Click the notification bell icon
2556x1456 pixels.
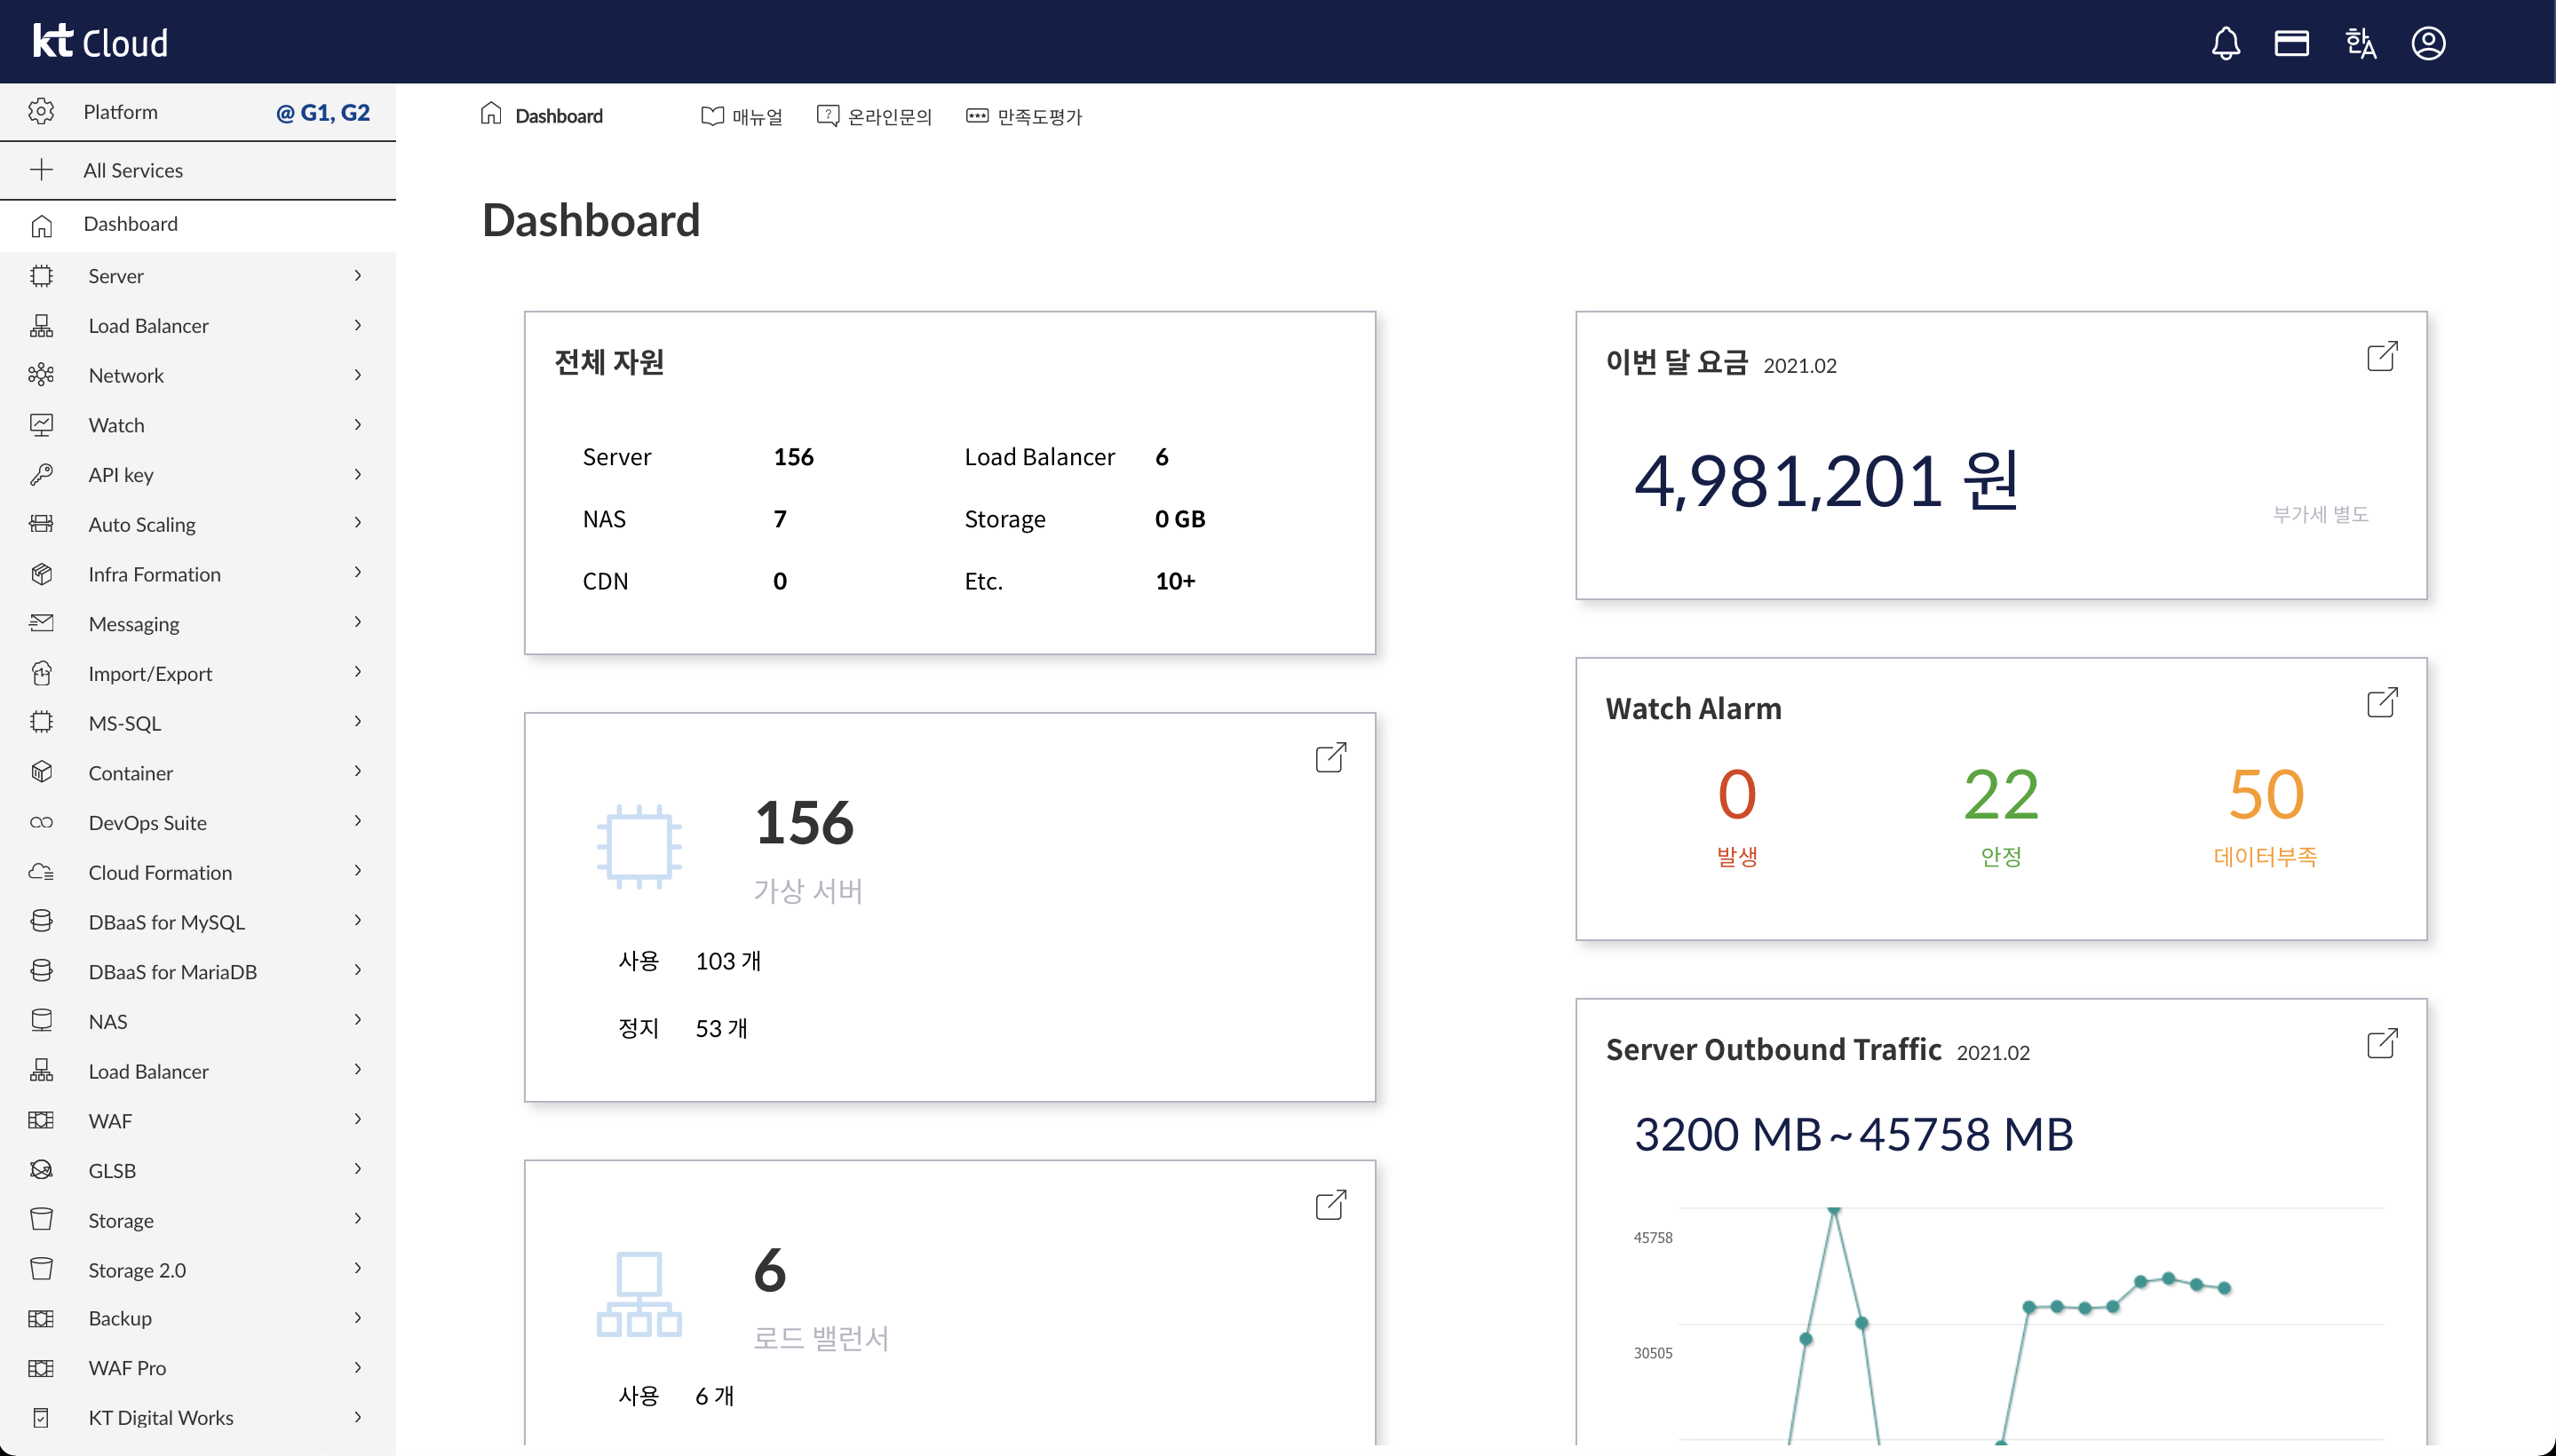[2225, 43]
